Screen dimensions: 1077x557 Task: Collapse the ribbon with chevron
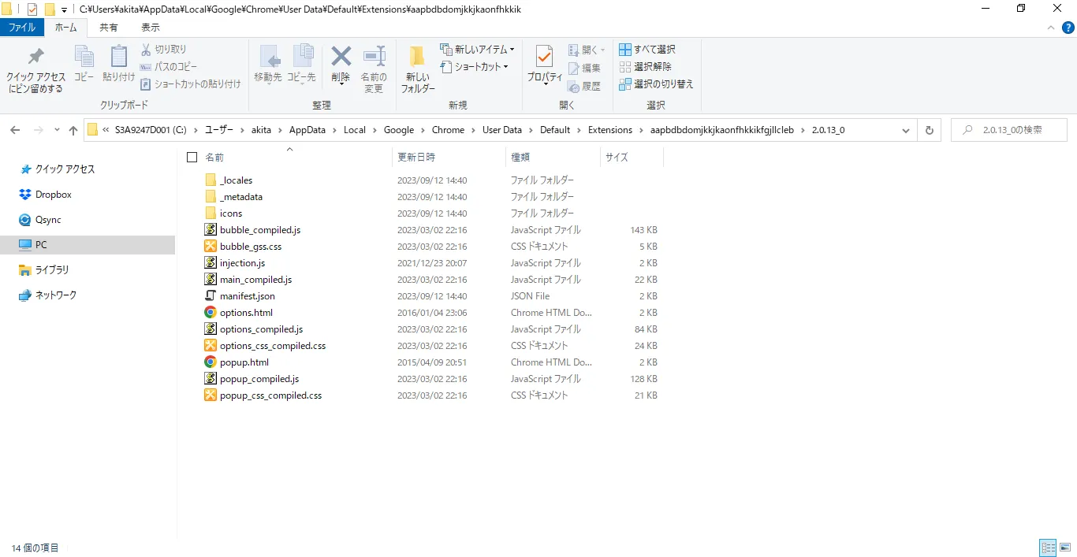coord(1049,28)
